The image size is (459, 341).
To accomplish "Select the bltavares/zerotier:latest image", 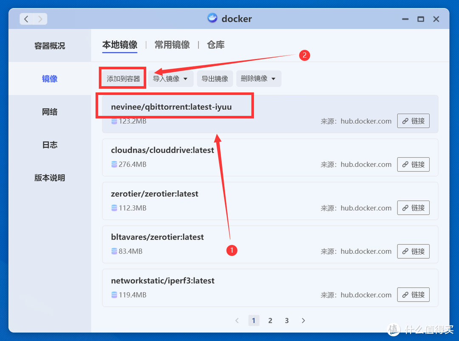I will 270,244.
